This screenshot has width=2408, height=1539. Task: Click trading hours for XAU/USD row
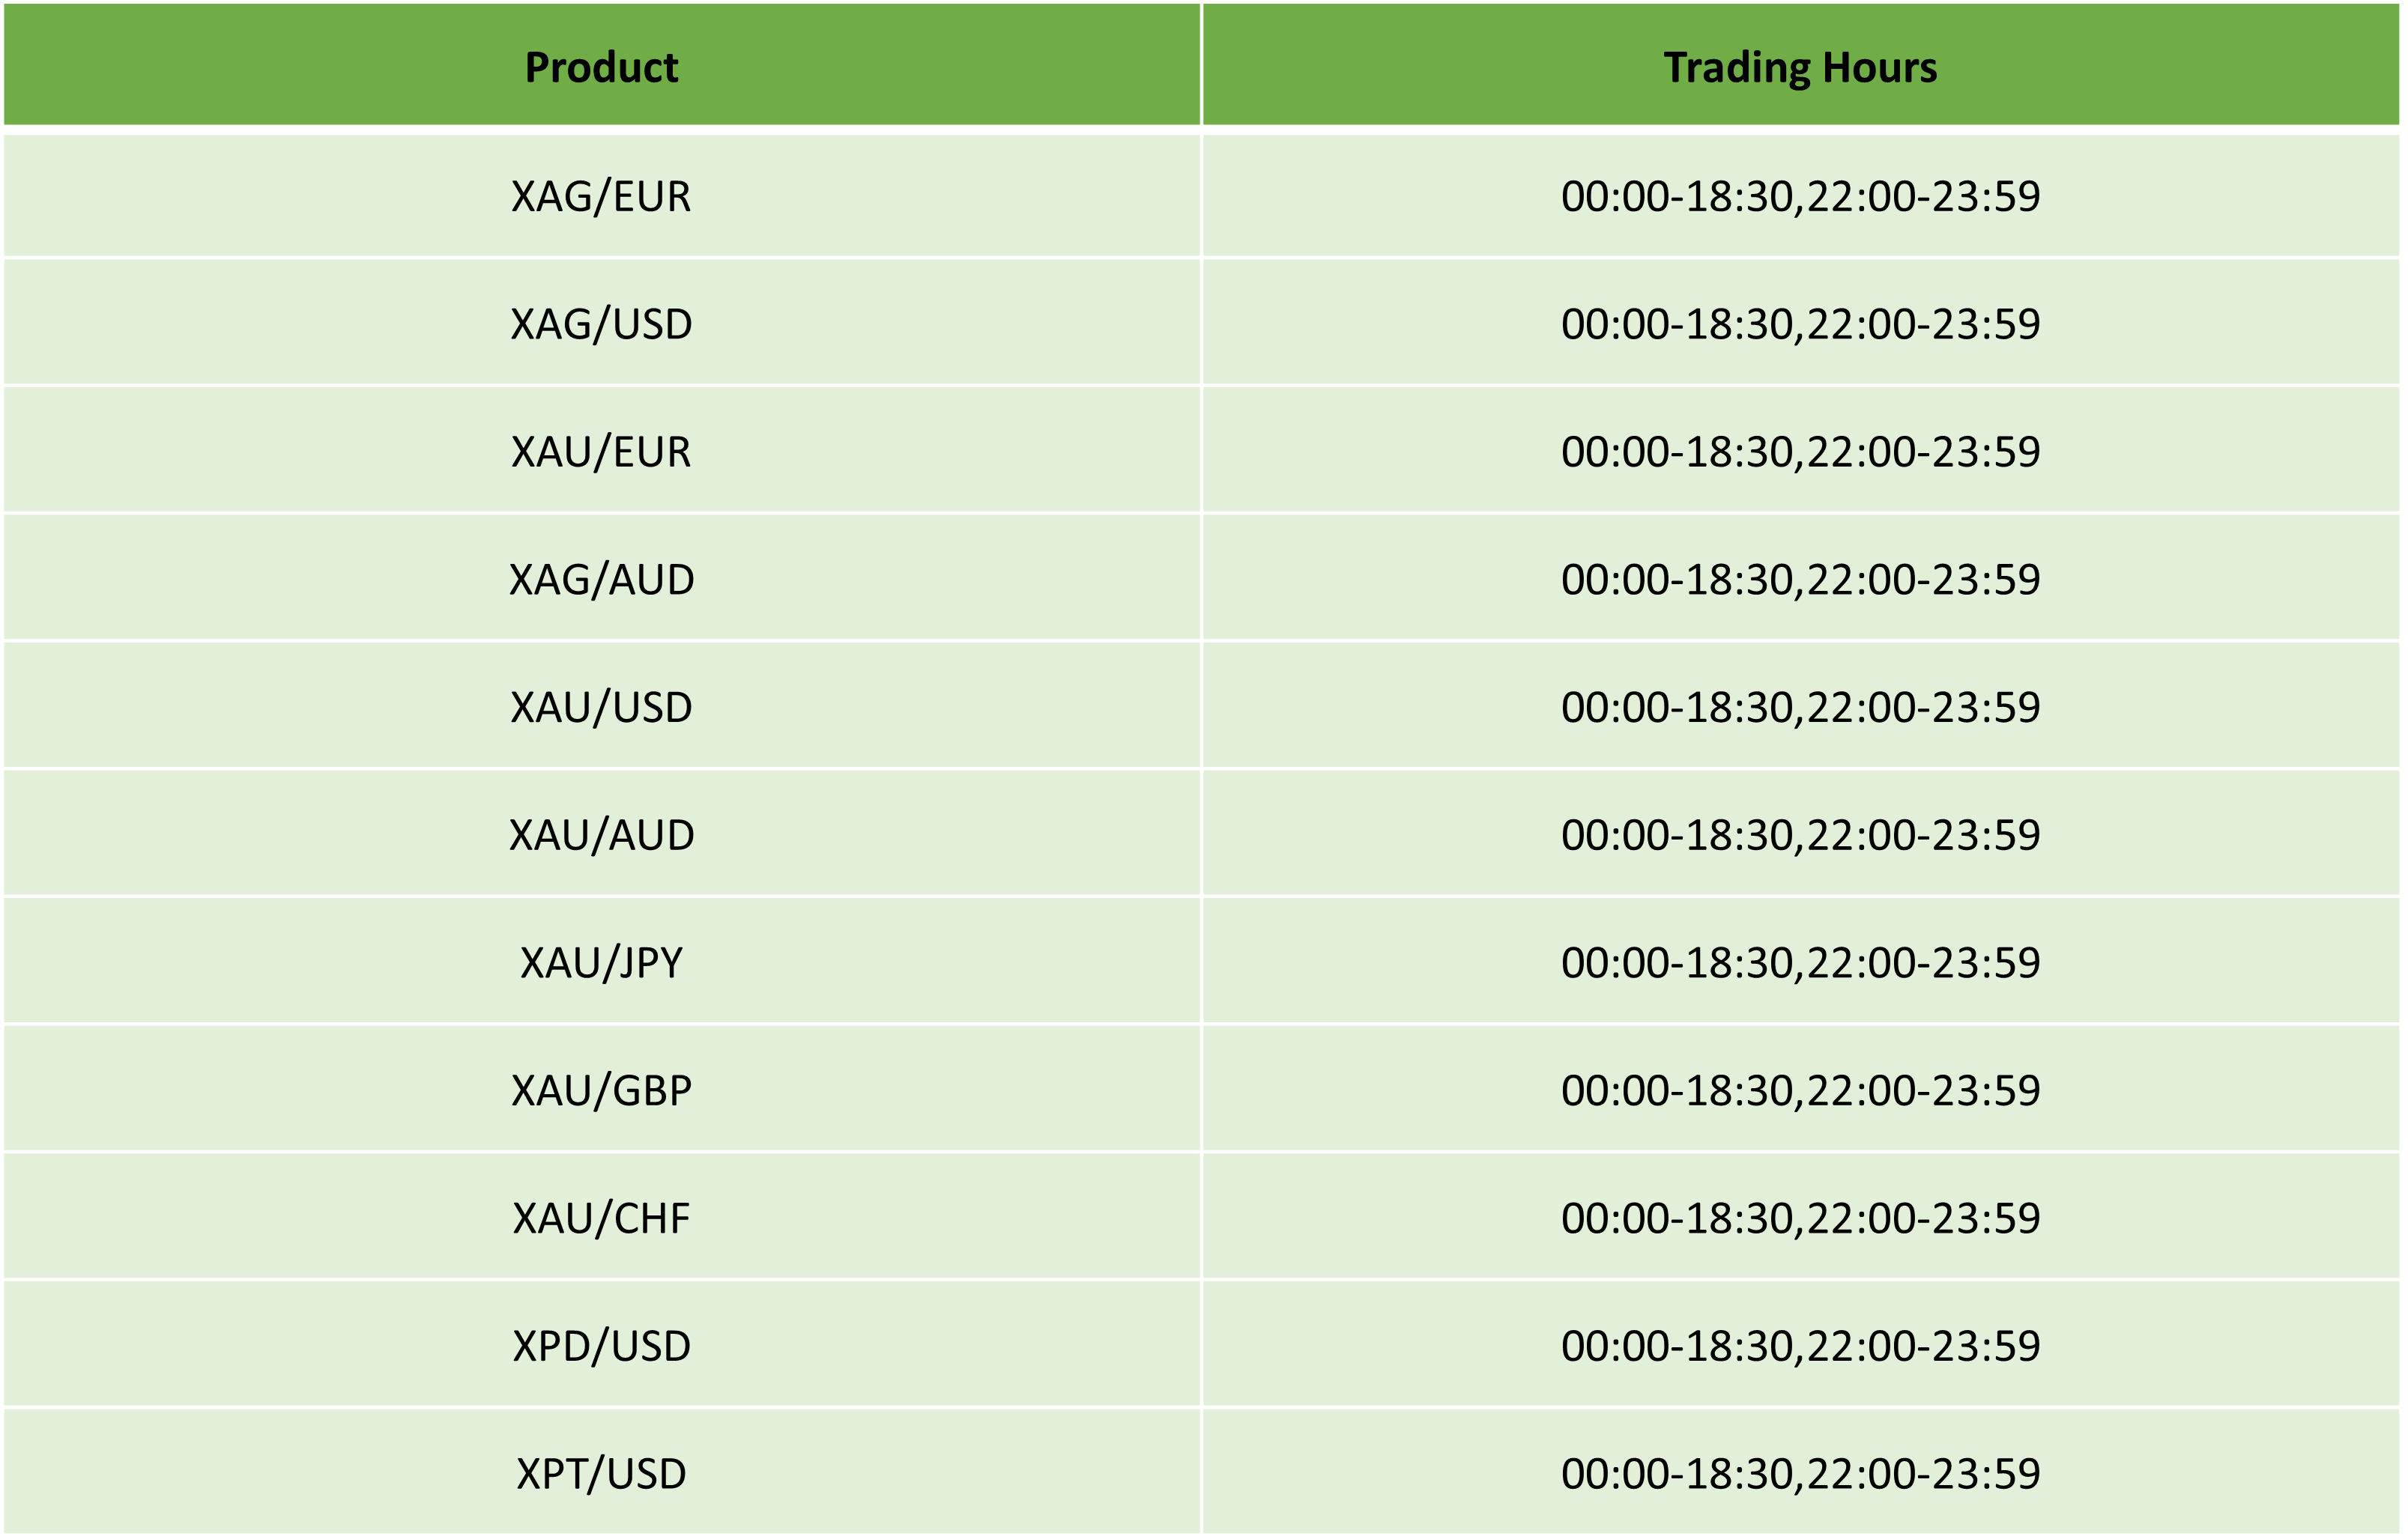[x=1800, y=708]
